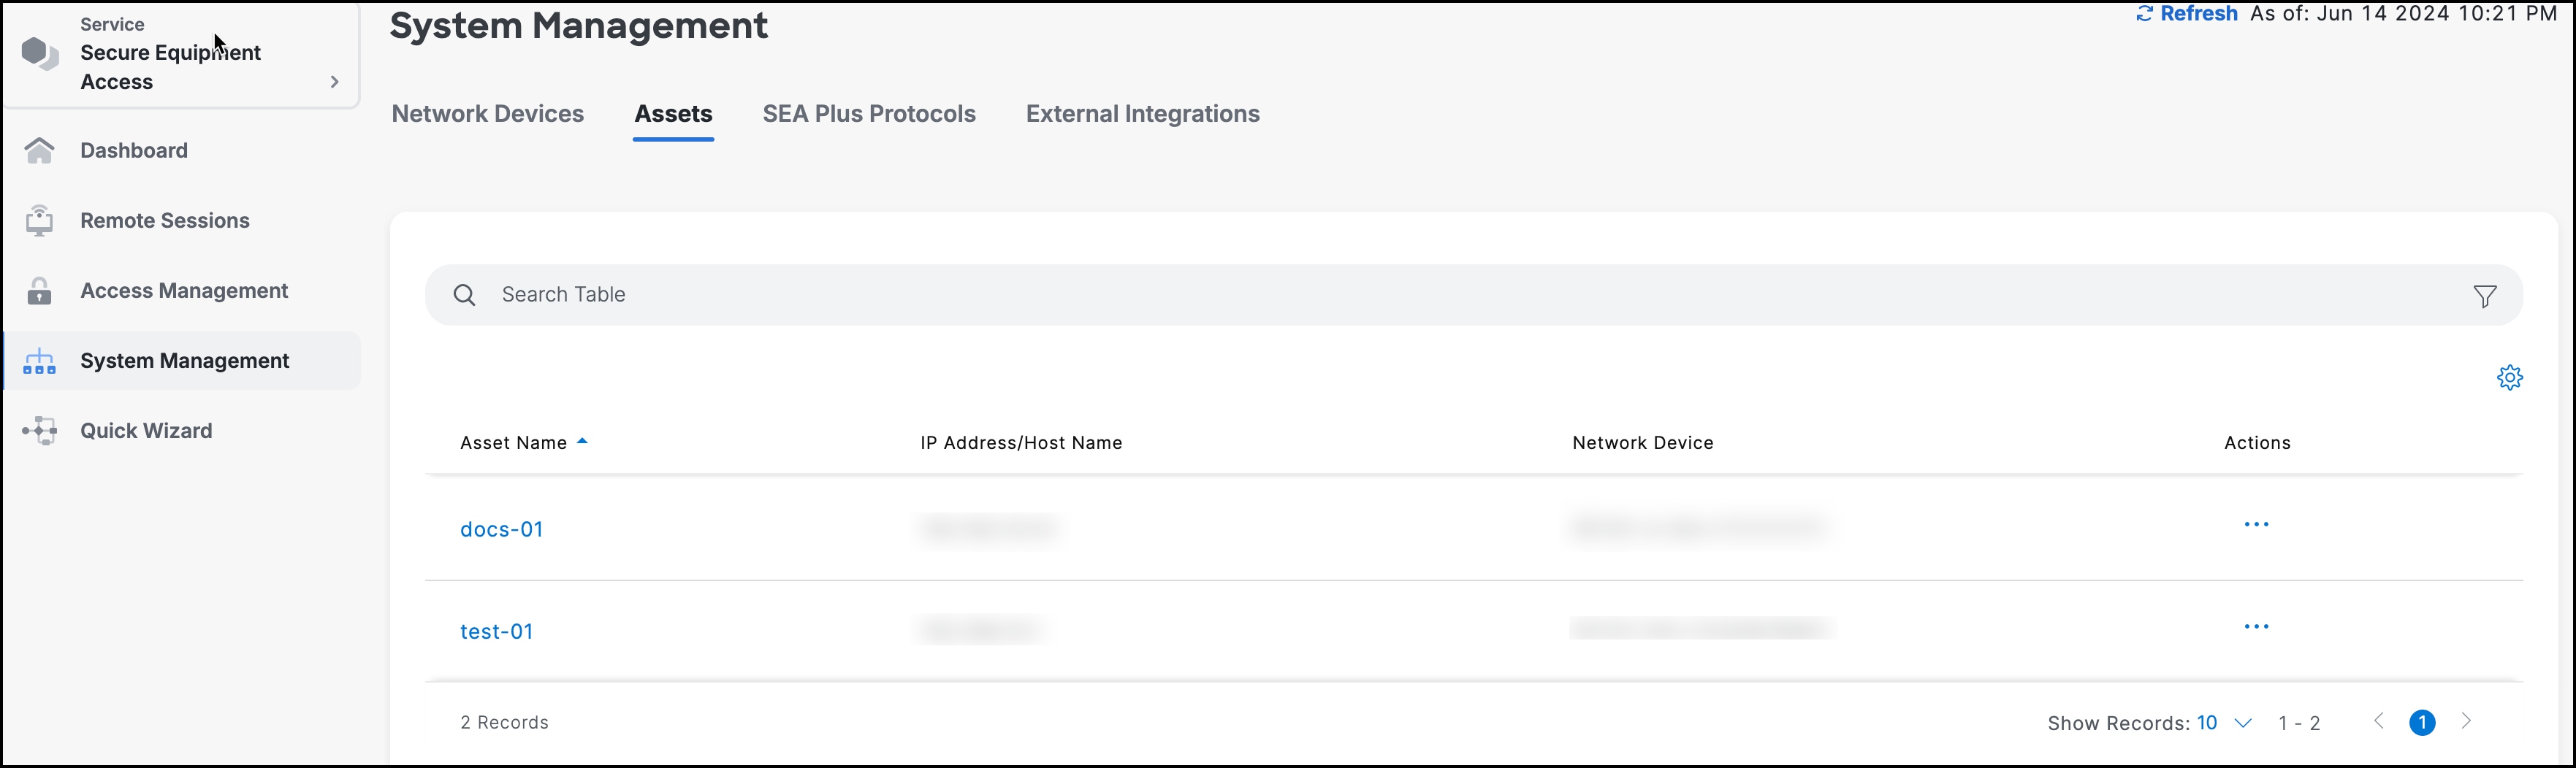
Task: Sort by Asset Name column
Action: pos(513,442)
